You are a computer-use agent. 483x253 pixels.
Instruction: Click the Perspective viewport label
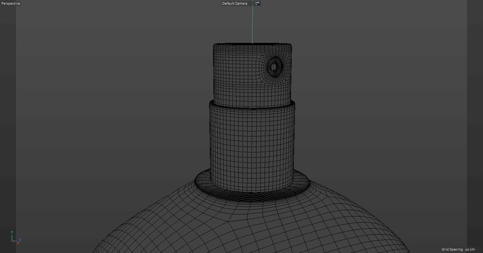(11, 3)
